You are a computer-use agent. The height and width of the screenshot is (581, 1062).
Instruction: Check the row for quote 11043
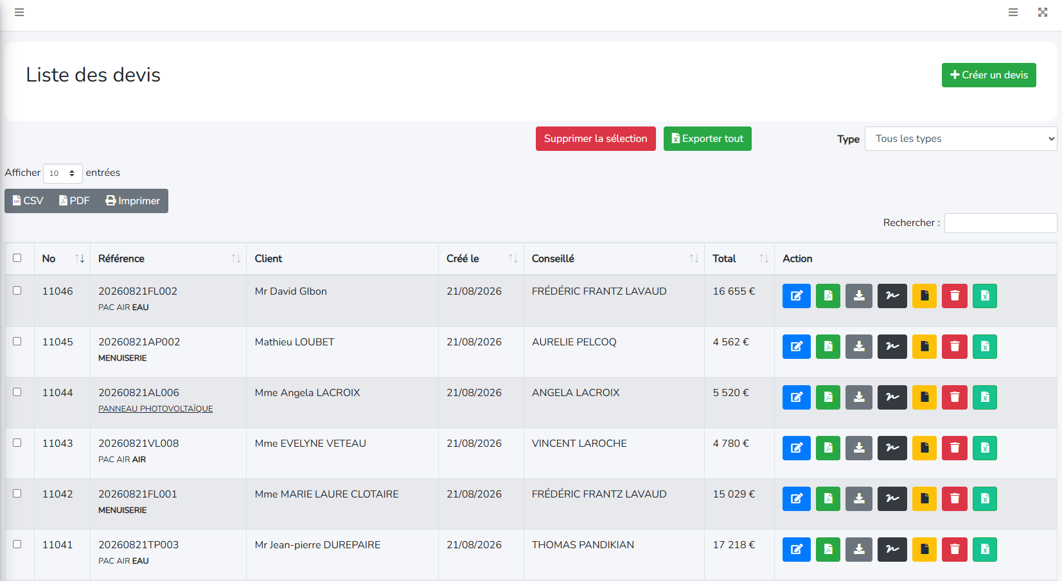point(17,443)
